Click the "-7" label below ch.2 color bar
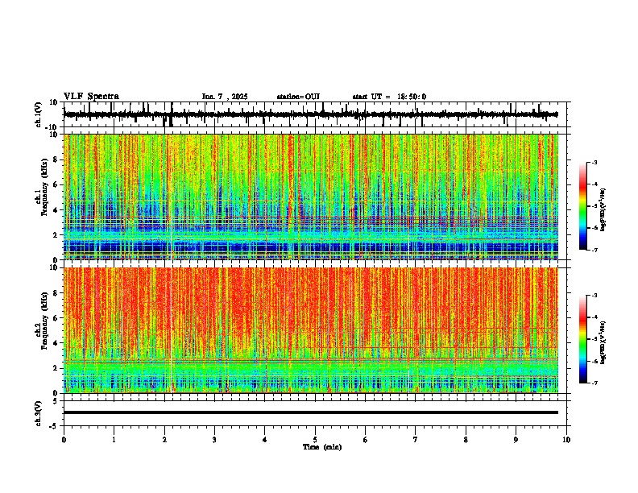638x493 pixels. click(594, 383)
